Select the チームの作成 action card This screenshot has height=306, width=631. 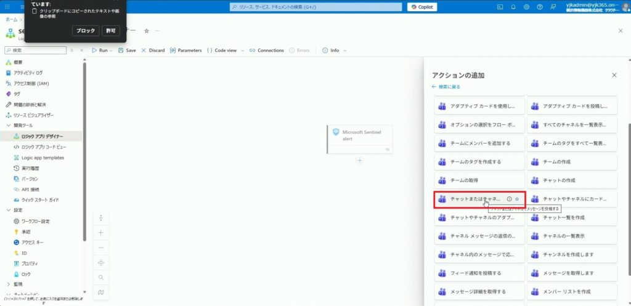572,162
